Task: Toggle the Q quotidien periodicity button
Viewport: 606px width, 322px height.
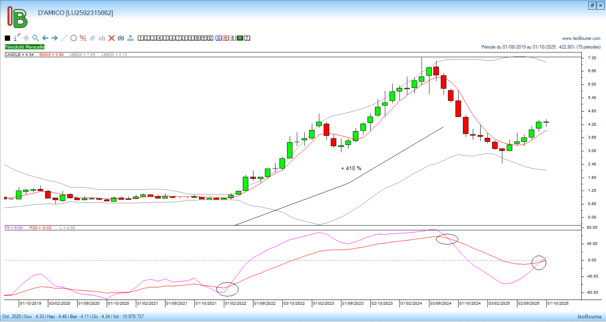Action: [219, 38]
